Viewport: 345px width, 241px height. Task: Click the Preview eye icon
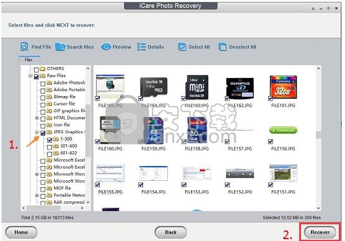pyautogui.click(x=106, y=47)
